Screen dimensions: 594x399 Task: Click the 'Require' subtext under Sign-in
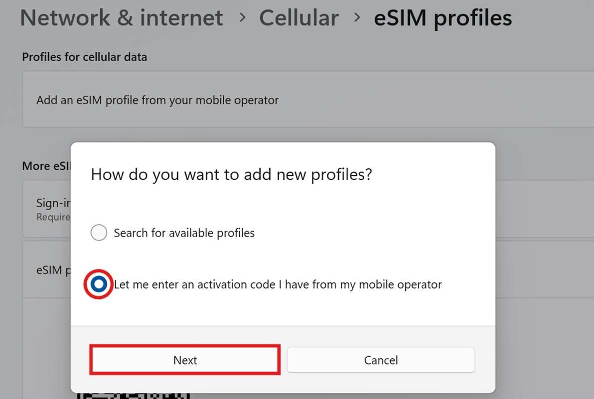[53, 217]
